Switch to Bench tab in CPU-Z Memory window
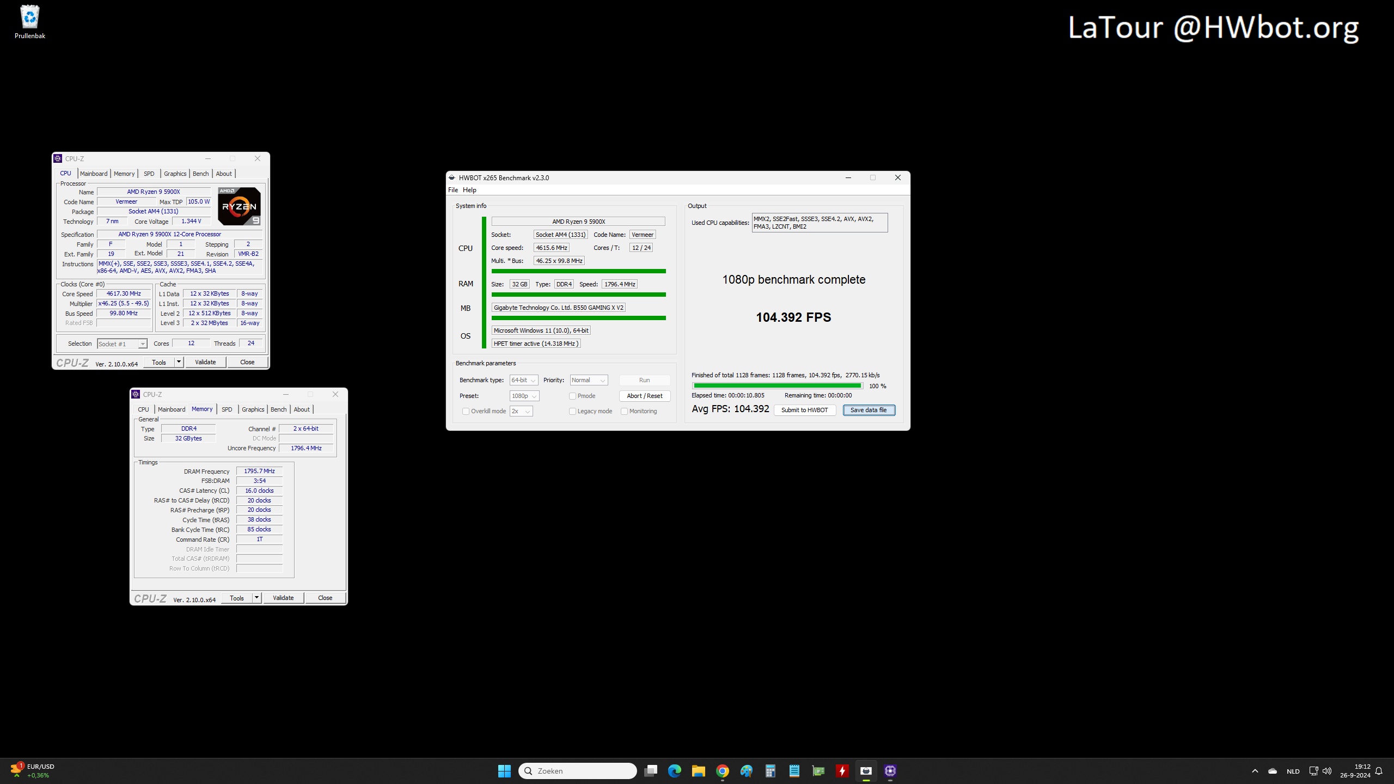This screenshot has width=1394, height=784. pyautogui.click(x=279, y=409)
